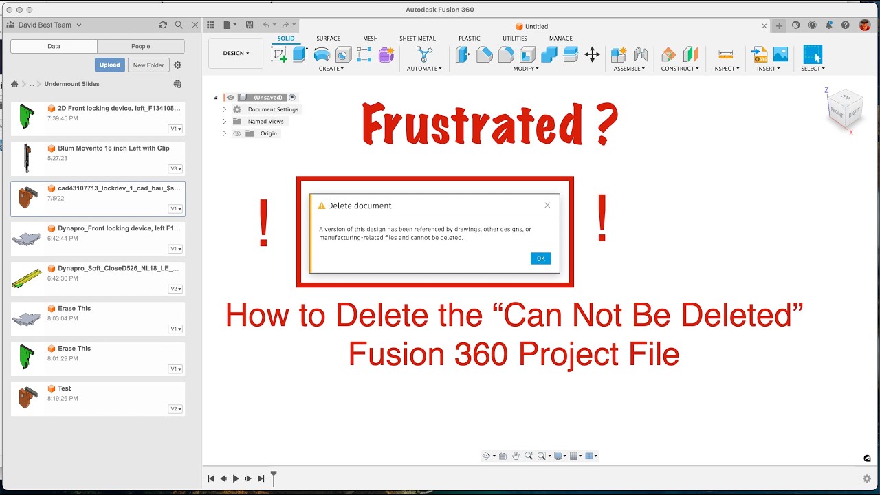Expand the Origin node
The height and width of the screenshot is (495, 880).
tap(224, 133)
